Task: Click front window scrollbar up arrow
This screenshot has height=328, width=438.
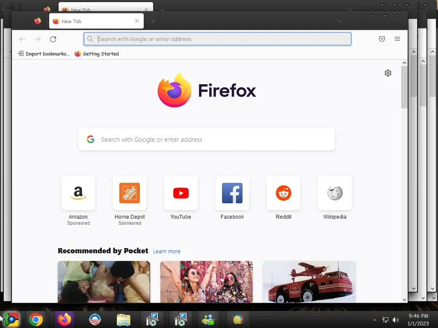Action: [404, 63]
